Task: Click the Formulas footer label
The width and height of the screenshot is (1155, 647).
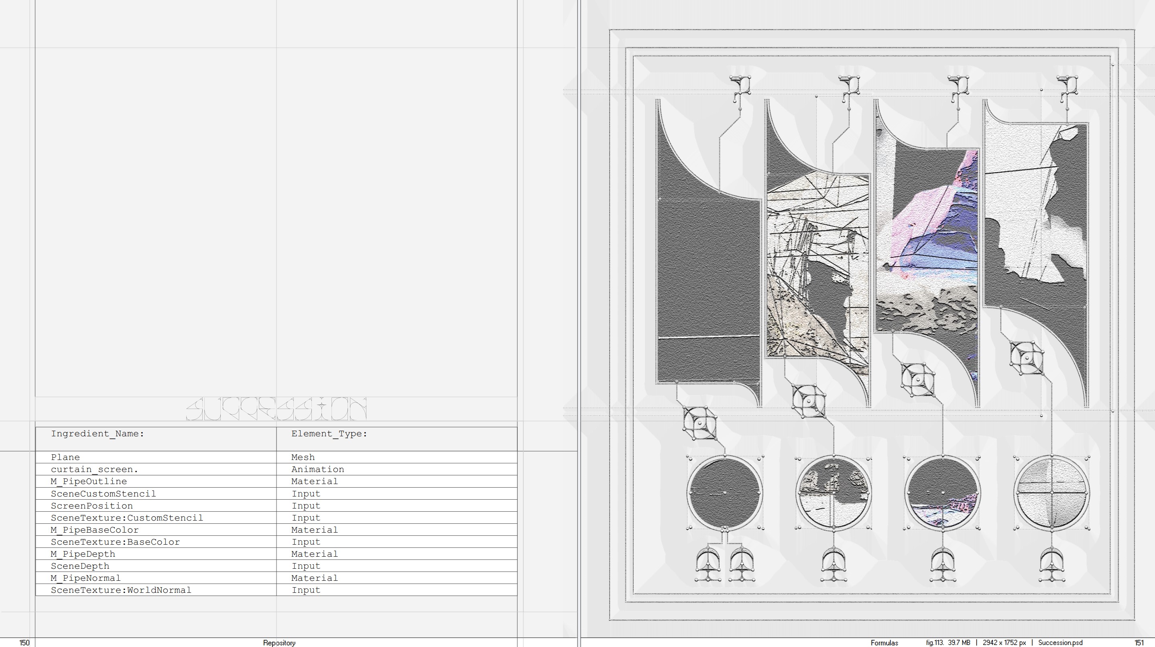Action: (884, 643)
